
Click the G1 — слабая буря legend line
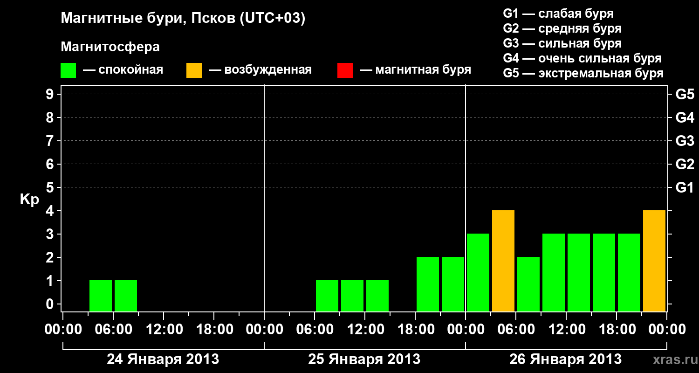coord(558,13)
